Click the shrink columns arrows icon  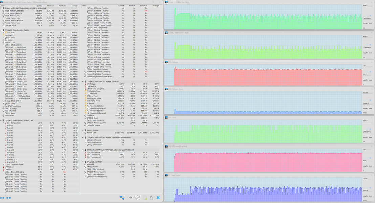point(8,198)
